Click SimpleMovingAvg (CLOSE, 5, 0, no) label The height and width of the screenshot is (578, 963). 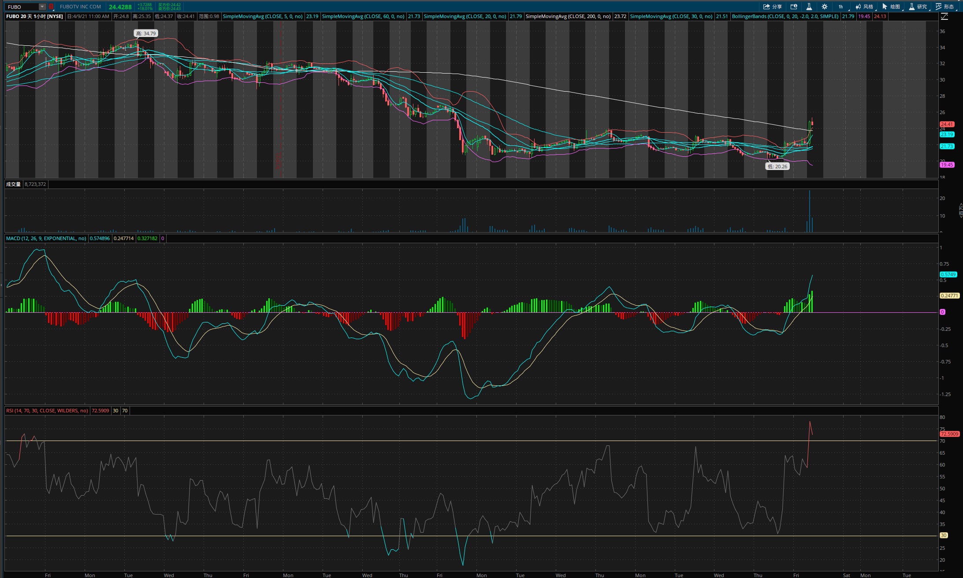[263, 16]
